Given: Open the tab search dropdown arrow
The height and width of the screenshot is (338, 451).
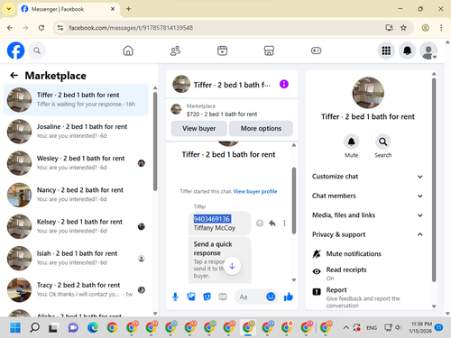Looking at the screenshot, I should [9, 9].
